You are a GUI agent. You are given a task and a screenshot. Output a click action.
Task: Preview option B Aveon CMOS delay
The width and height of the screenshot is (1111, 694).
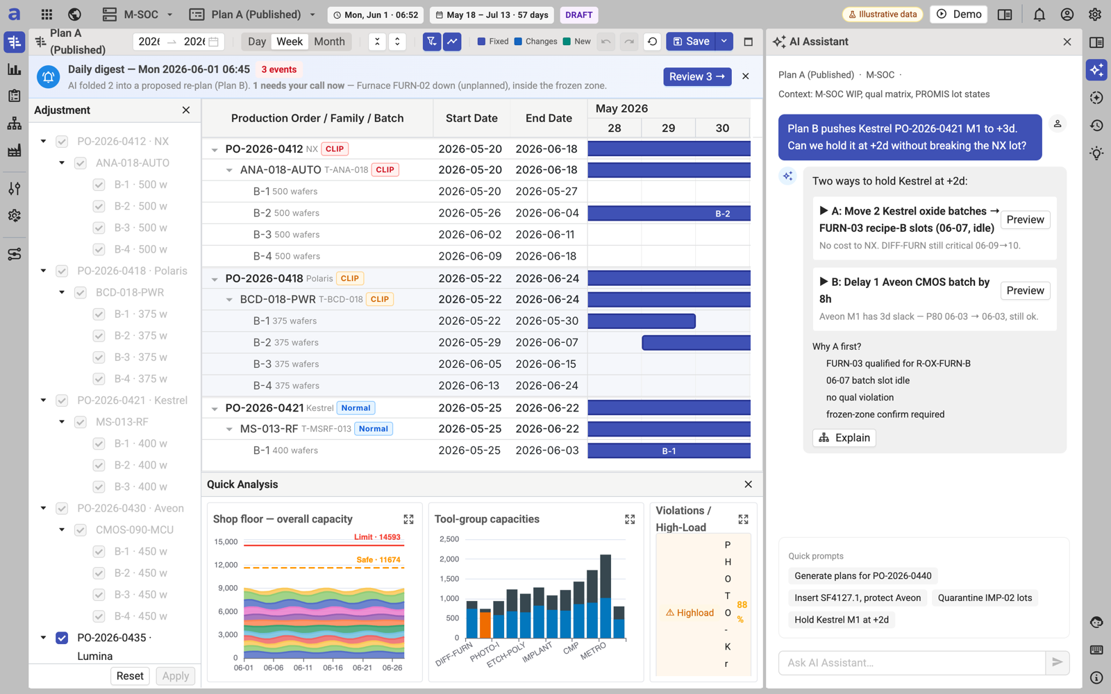pyautogui.click(x=1025, y=291)
